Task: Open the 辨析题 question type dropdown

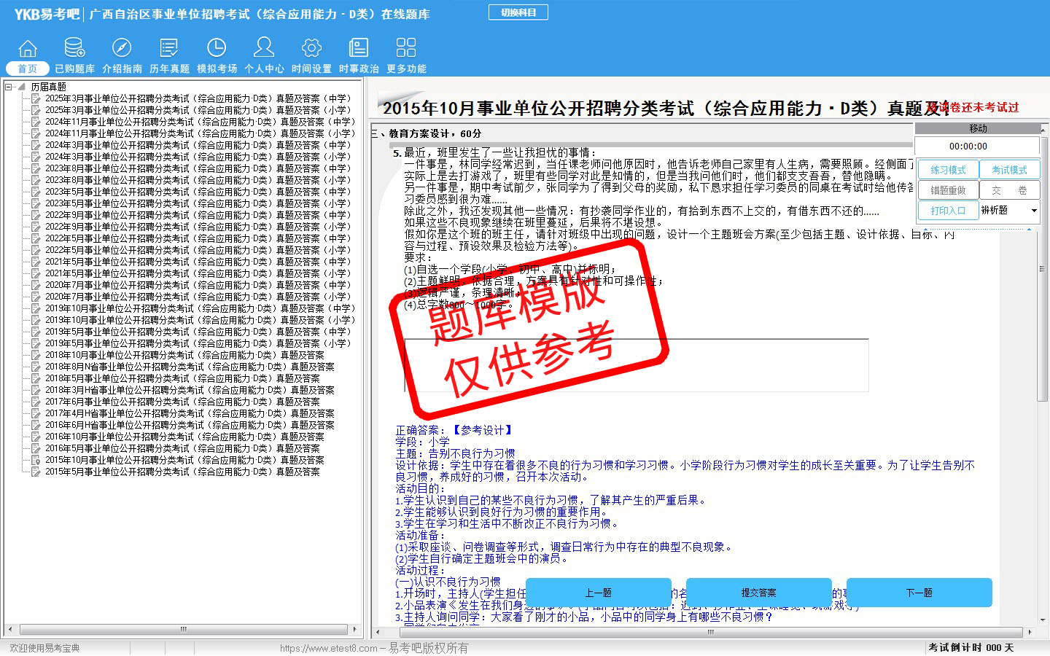Action: tap(1033, 211)
